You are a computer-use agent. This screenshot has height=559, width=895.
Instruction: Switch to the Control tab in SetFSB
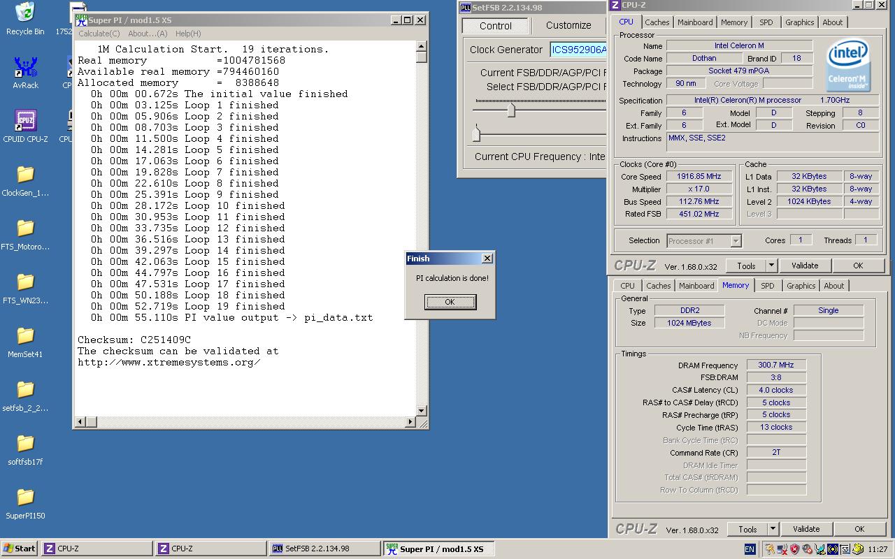(x=495, y=26)
